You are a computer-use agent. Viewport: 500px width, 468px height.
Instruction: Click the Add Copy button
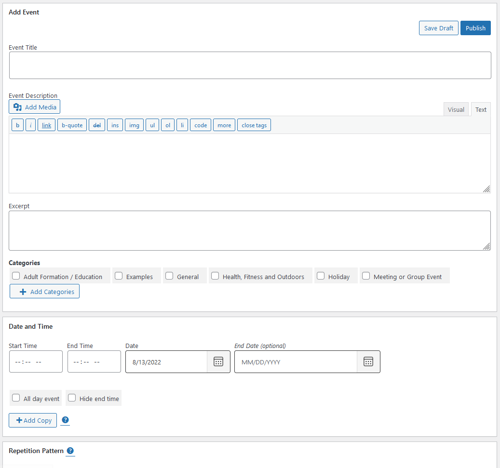click(33, 420)
